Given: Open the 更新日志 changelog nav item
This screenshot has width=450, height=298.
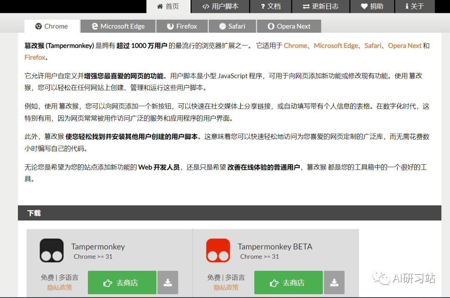Looking at the screenshot, I should pyautogui.click(x=320, y=6).
